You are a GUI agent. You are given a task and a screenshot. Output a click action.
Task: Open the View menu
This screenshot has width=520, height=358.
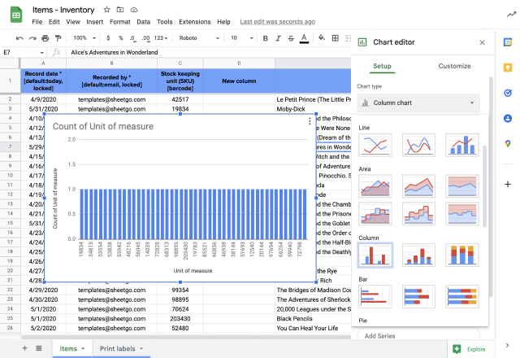tap(73, 22)
